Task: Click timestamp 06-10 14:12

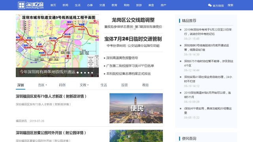Action: [192, 86]
